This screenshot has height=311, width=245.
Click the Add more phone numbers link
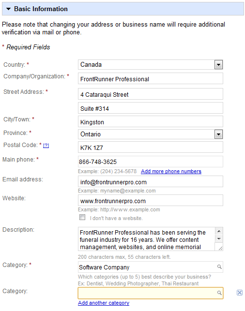coord(171,171)
